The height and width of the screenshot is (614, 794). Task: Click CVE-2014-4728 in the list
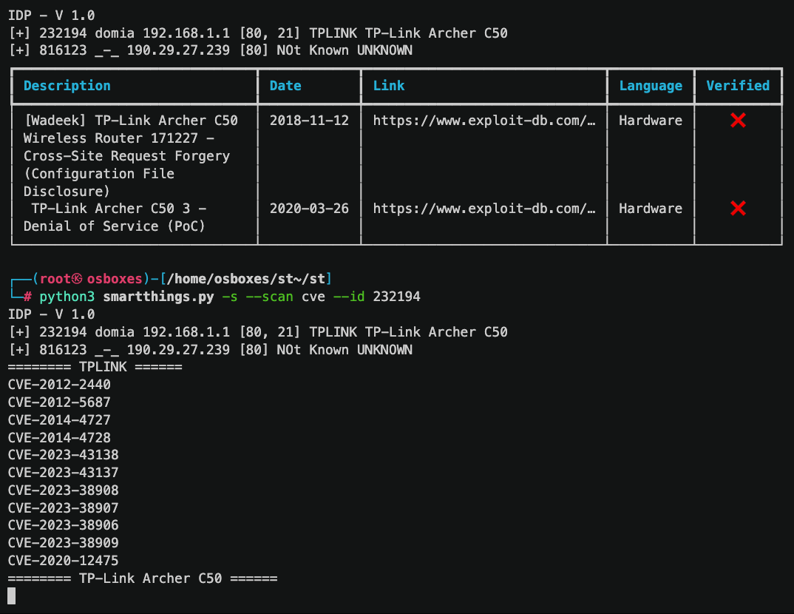[x=59, y=438]
